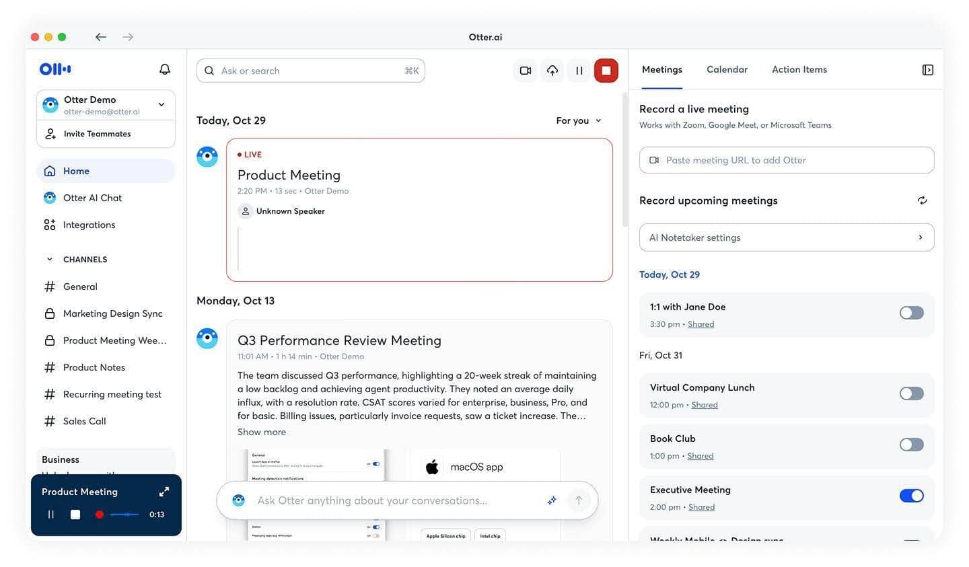Open the Shared link for Virtual Company Lunch
This screenshot has width=969, height=567.
[704, 404]
